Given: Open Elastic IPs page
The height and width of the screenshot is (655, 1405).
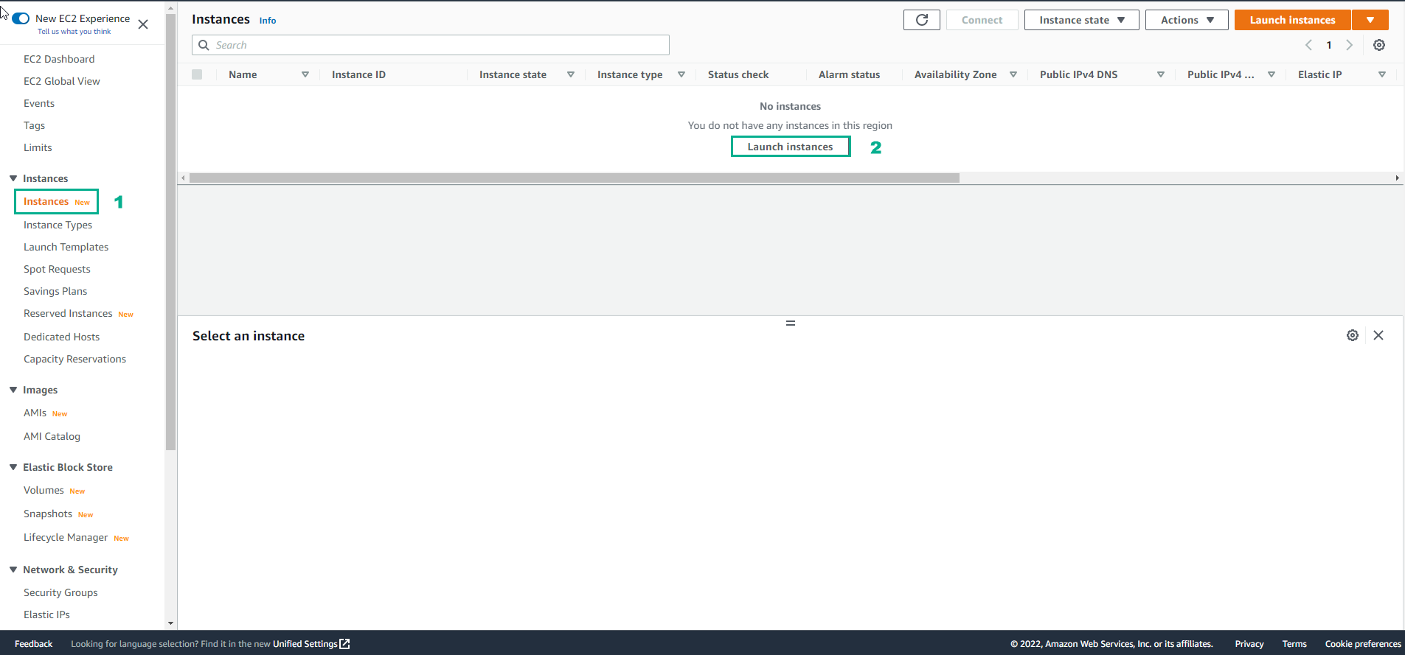Looking at the screenshot, I should click(46, 614).
